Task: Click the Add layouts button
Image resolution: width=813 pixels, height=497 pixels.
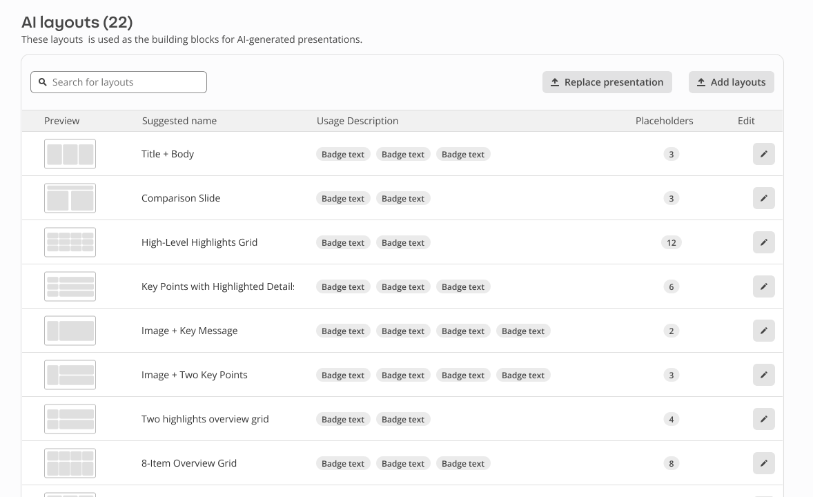Action: pyautogui.click(x=731, y=82)
